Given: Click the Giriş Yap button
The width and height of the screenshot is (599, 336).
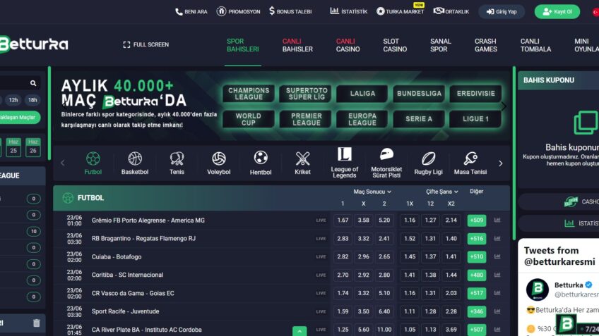Looking at the screenshot, I should pos(502,11).
